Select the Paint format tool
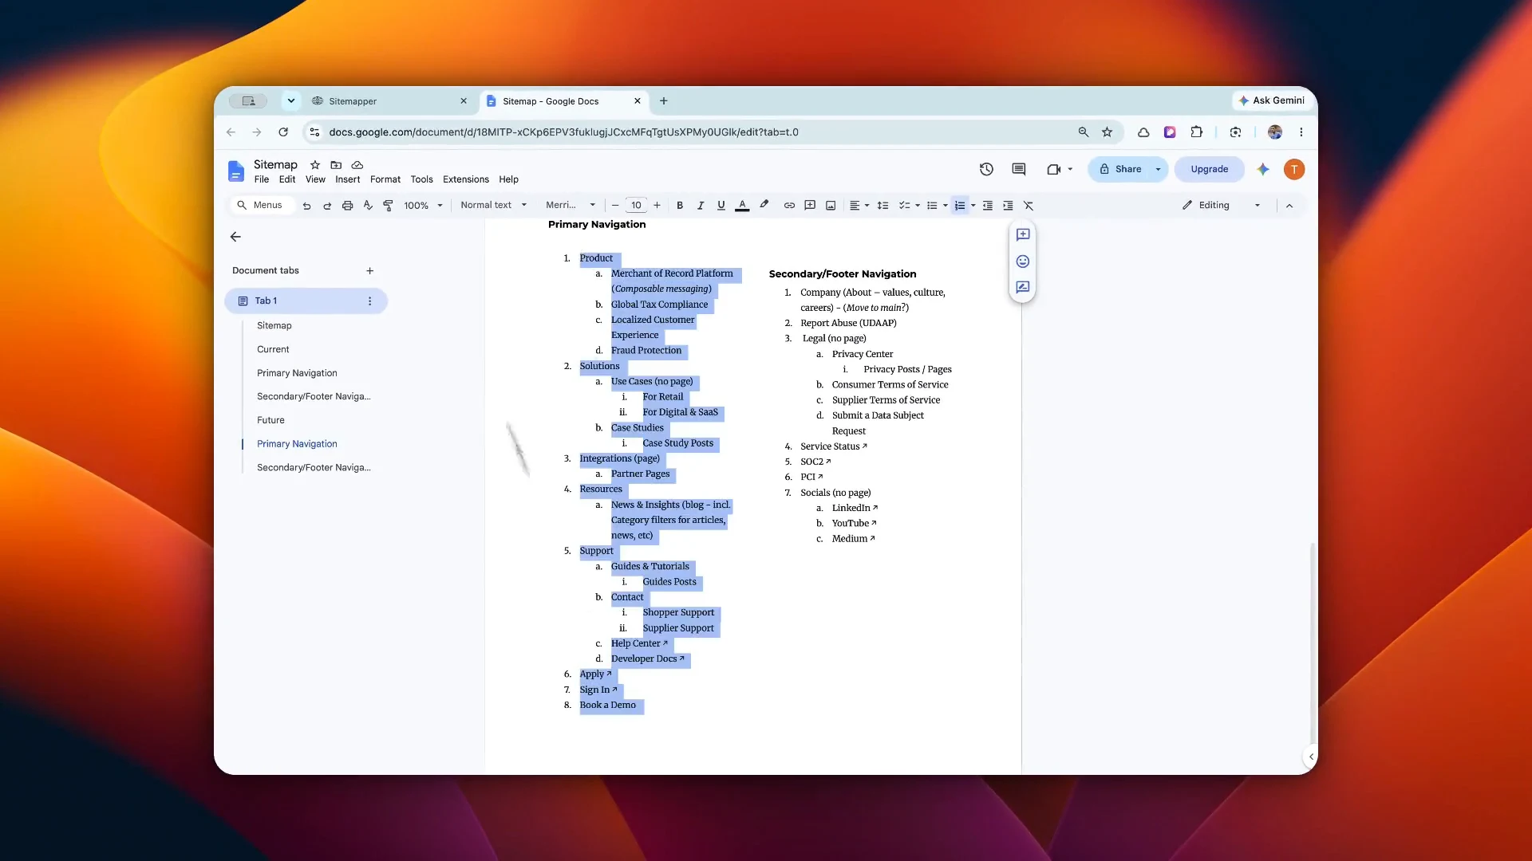1532x861 pixels. (388, 206)
